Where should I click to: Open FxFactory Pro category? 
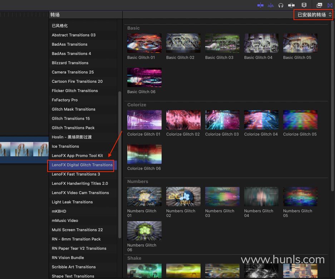[x=64, y=100]
